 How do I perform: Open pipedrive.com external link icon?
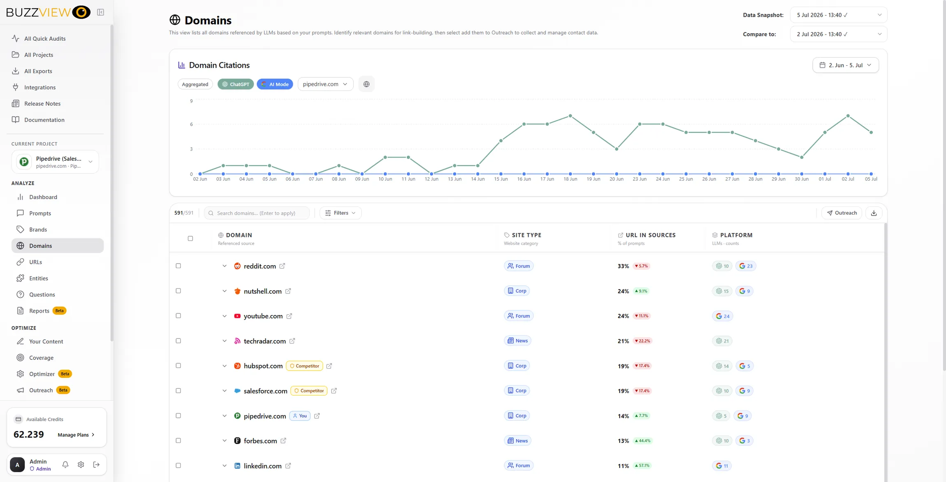(x=317, y=416)
